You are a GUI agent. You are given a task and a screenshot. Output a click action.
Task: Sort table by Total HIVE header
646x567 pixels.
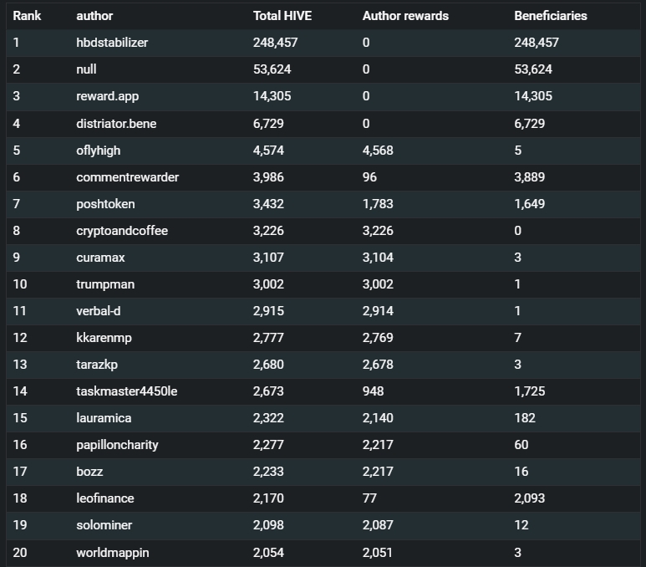pos(282,16)
